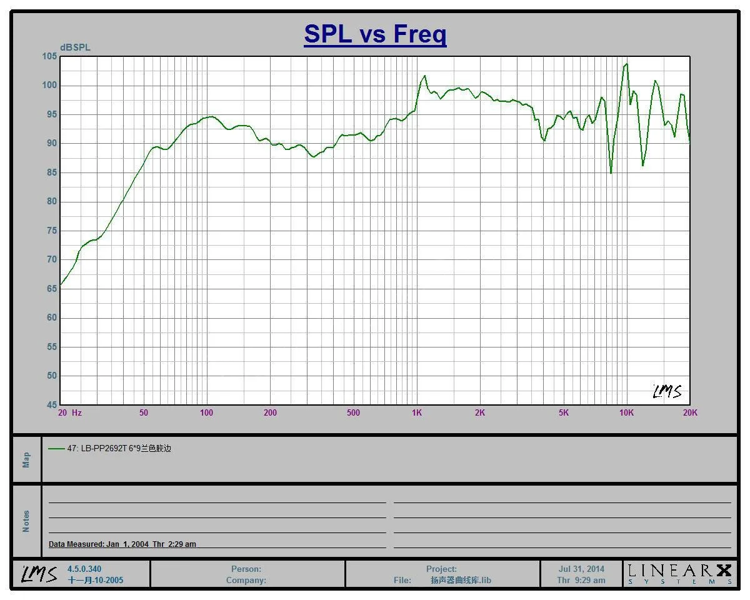750x600 pixels.
Task: Click the LMS logo inside the graph
Action: (x=667, y=391)
